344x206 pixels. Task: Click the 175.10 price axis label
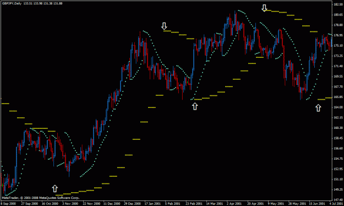tap(338, 46)
